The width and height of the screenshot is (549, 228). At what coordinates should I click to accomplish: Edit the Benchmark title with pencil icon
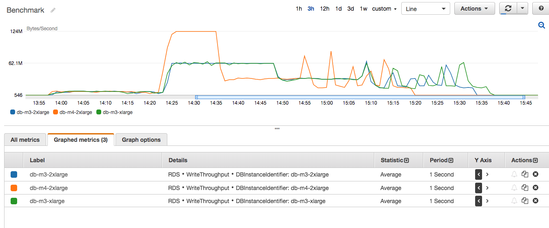click(53, 10)
